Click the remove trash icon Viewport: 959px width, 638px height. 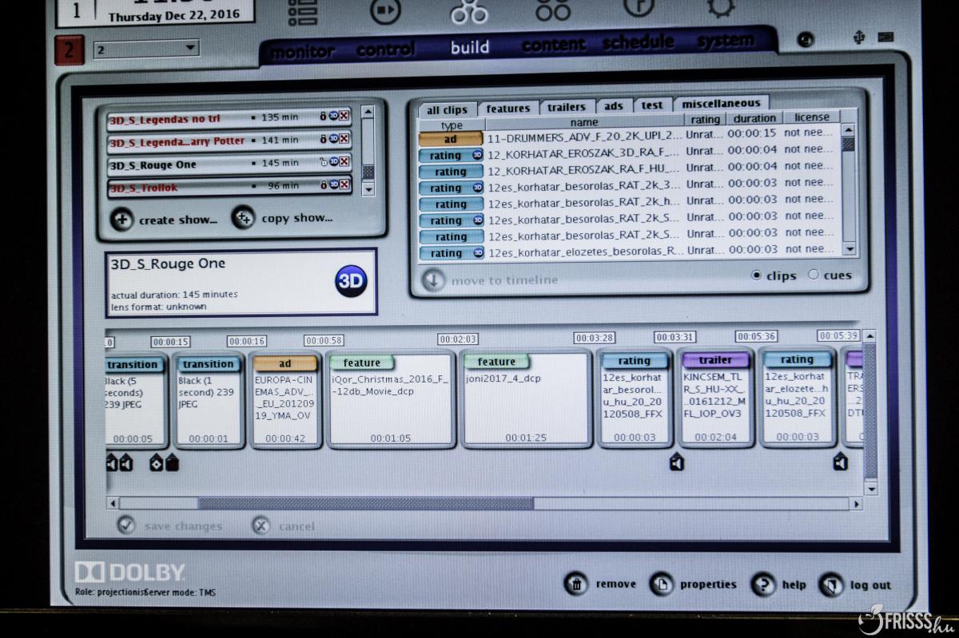[x=575, y=584]
